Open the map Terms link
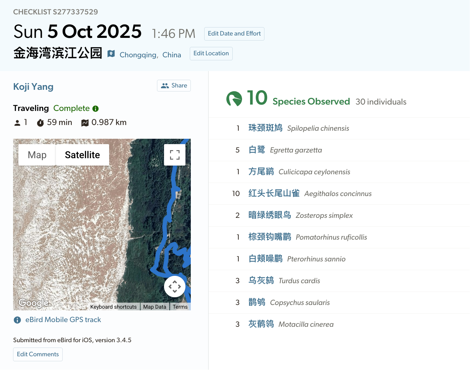Viewport: 470px width, 370px height. 180,307
